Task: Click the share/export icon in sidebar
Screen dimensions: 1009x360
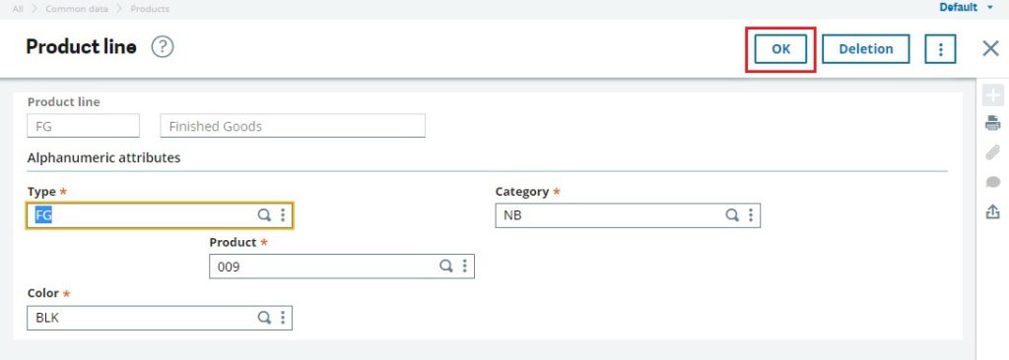Action: pyautogui.click(x=993, y=210)
